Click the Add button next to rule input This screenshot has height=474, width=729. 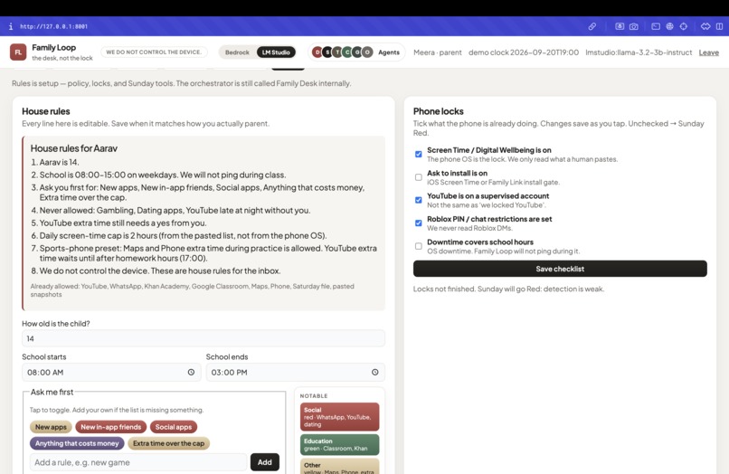264,462
